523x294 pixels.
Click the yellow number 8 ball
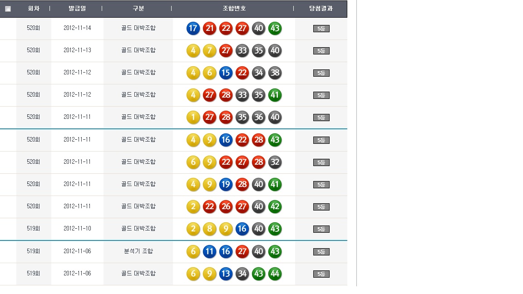pyautogui.click(x=209, y=229)
